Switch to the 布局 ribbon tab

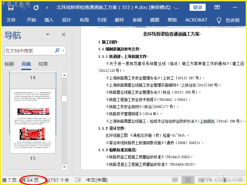point(84,20)
